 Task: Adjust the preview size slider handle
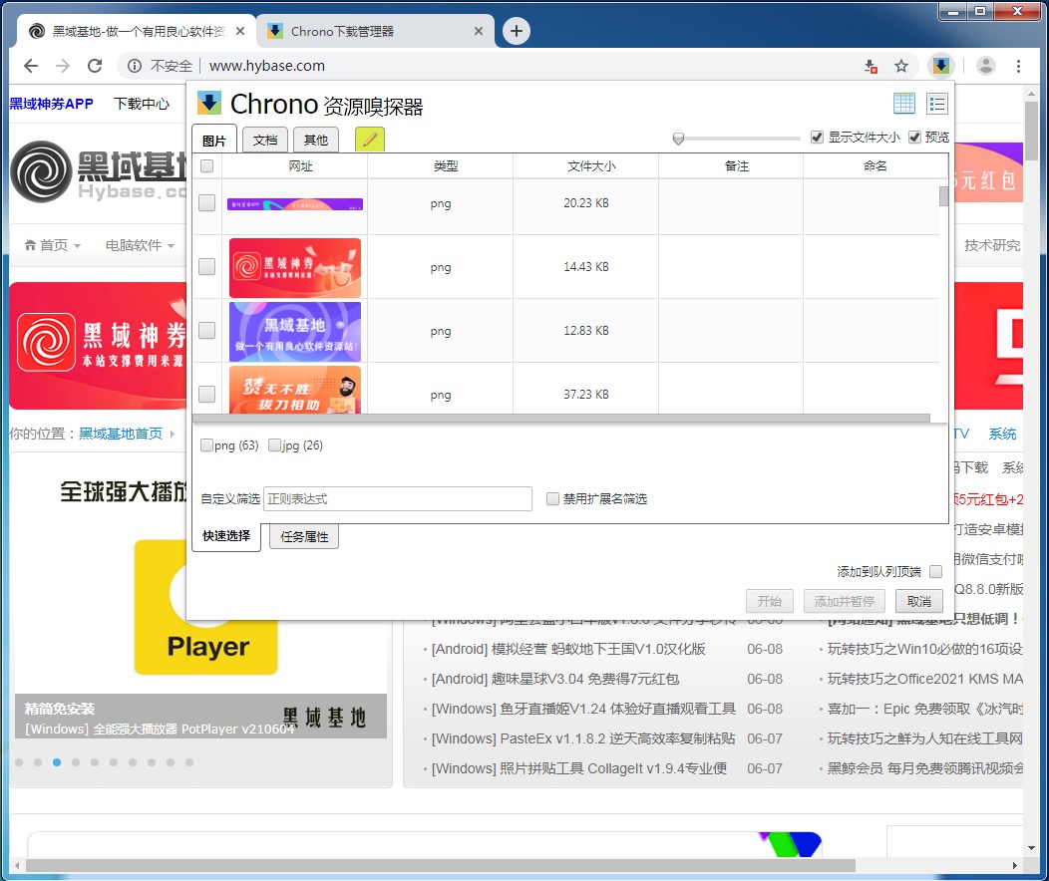click(678, 139)
